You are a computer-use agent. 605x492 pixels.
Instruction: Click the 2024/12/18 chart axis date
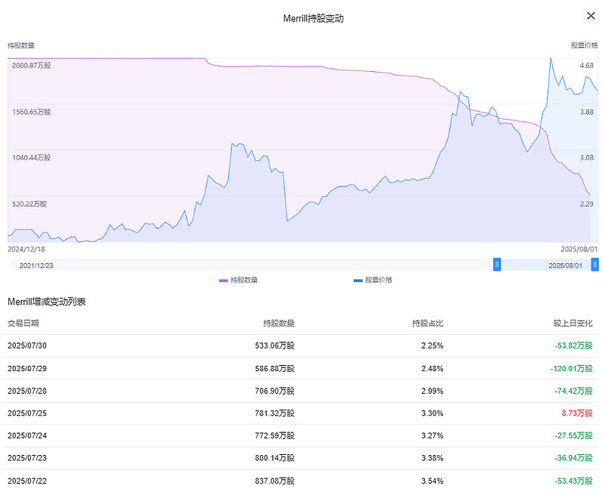point(26,249)
